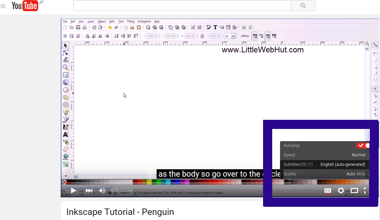Select the Zoom magnifier tool in toolbox
This screenshot has width=380, height=220.
(x=65, y=67)
